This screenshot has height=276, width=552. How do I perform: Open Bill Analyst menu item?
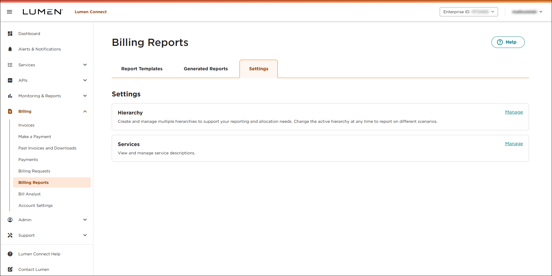[x=30, y=194]
